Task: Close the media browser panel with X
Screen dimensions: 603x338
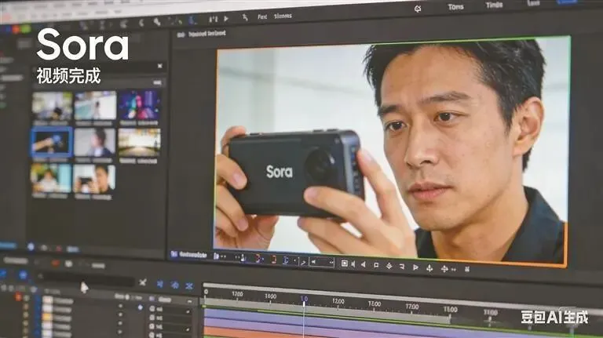Action: 160,66
